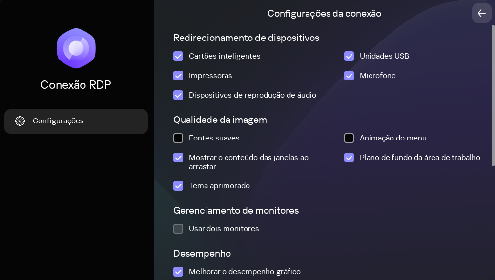Viewport: 495px width, 280px height.
Task: Click the back arrow icon
Action: [482, 13]
